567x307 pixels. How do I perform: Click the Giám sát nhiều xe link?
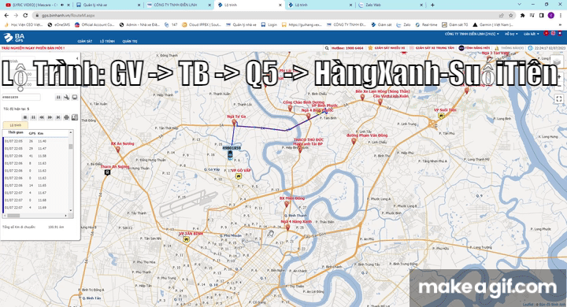pos(387,48)
